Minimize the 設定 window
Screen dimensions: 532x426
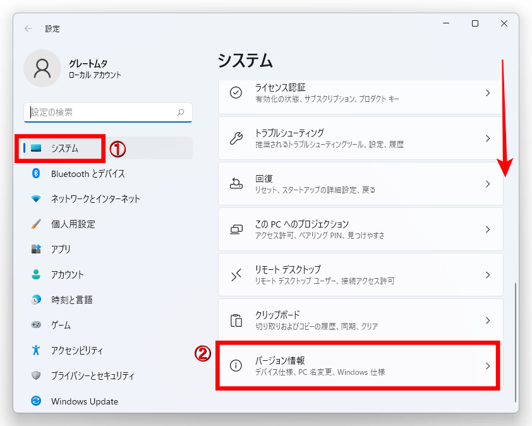point(446,23)
